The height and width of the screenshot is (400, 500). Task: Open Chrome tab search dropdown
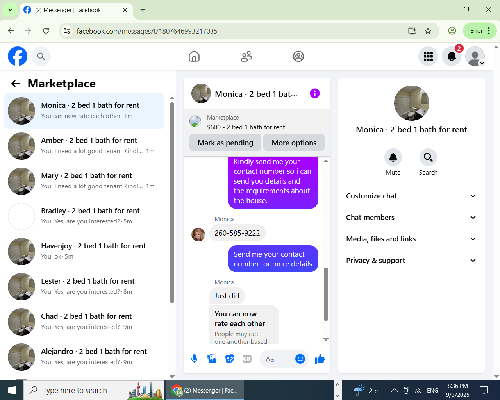(x=10, y=10)
